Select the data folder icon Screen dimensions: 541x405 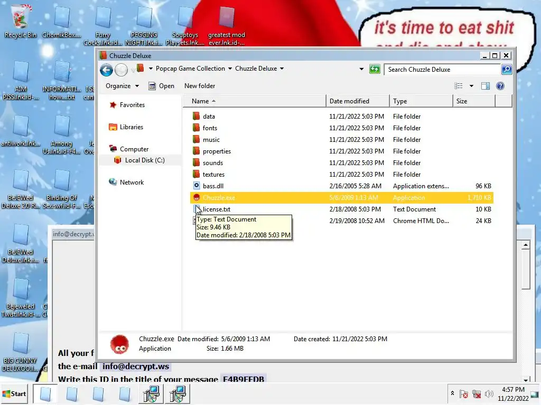197,116
